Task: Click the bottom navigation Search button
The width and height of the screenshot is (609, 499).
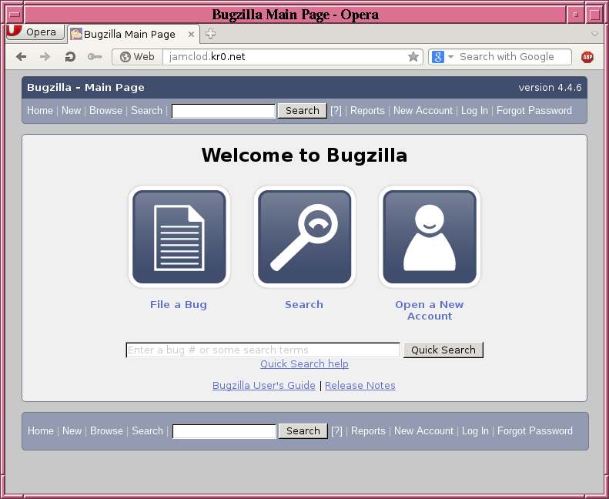Action: click(x=303, y=431)
